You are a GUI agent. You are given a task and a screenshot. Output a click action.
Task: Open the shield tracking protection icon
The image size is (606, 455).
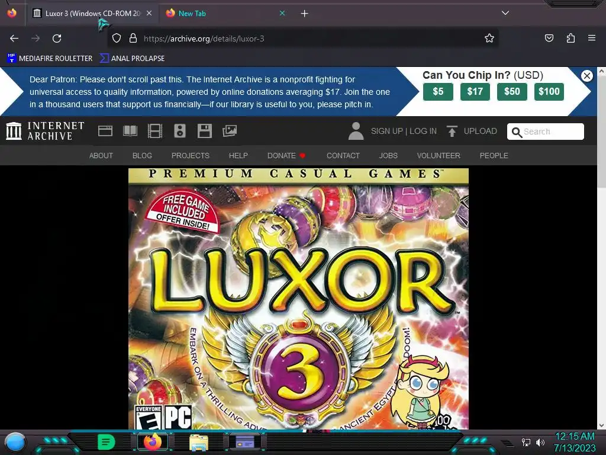(117, 39)
